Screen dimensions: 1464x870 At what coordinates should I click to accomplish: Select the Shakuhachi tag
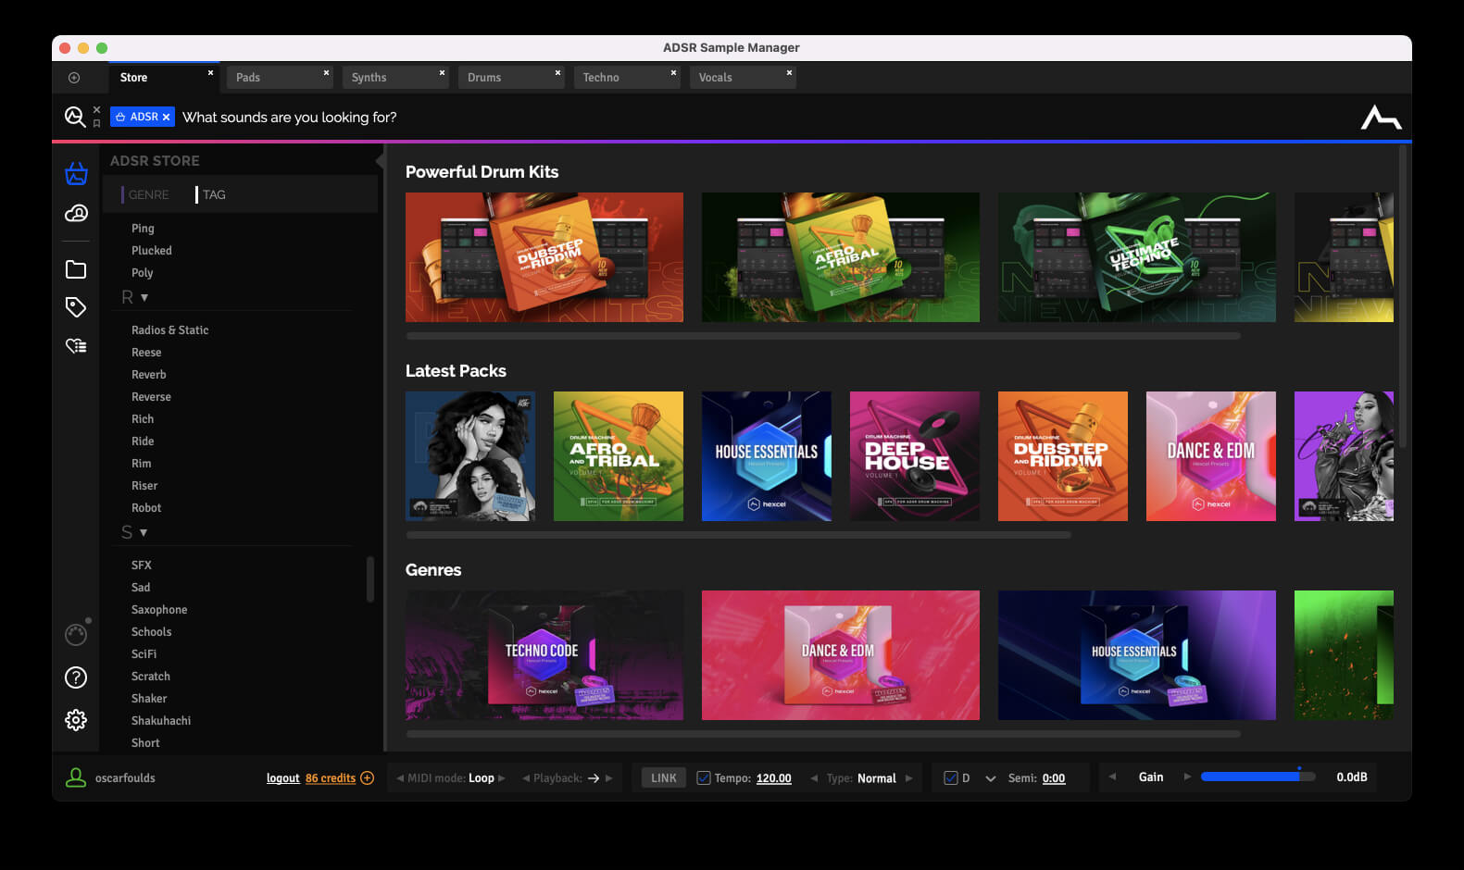point(161,721)
